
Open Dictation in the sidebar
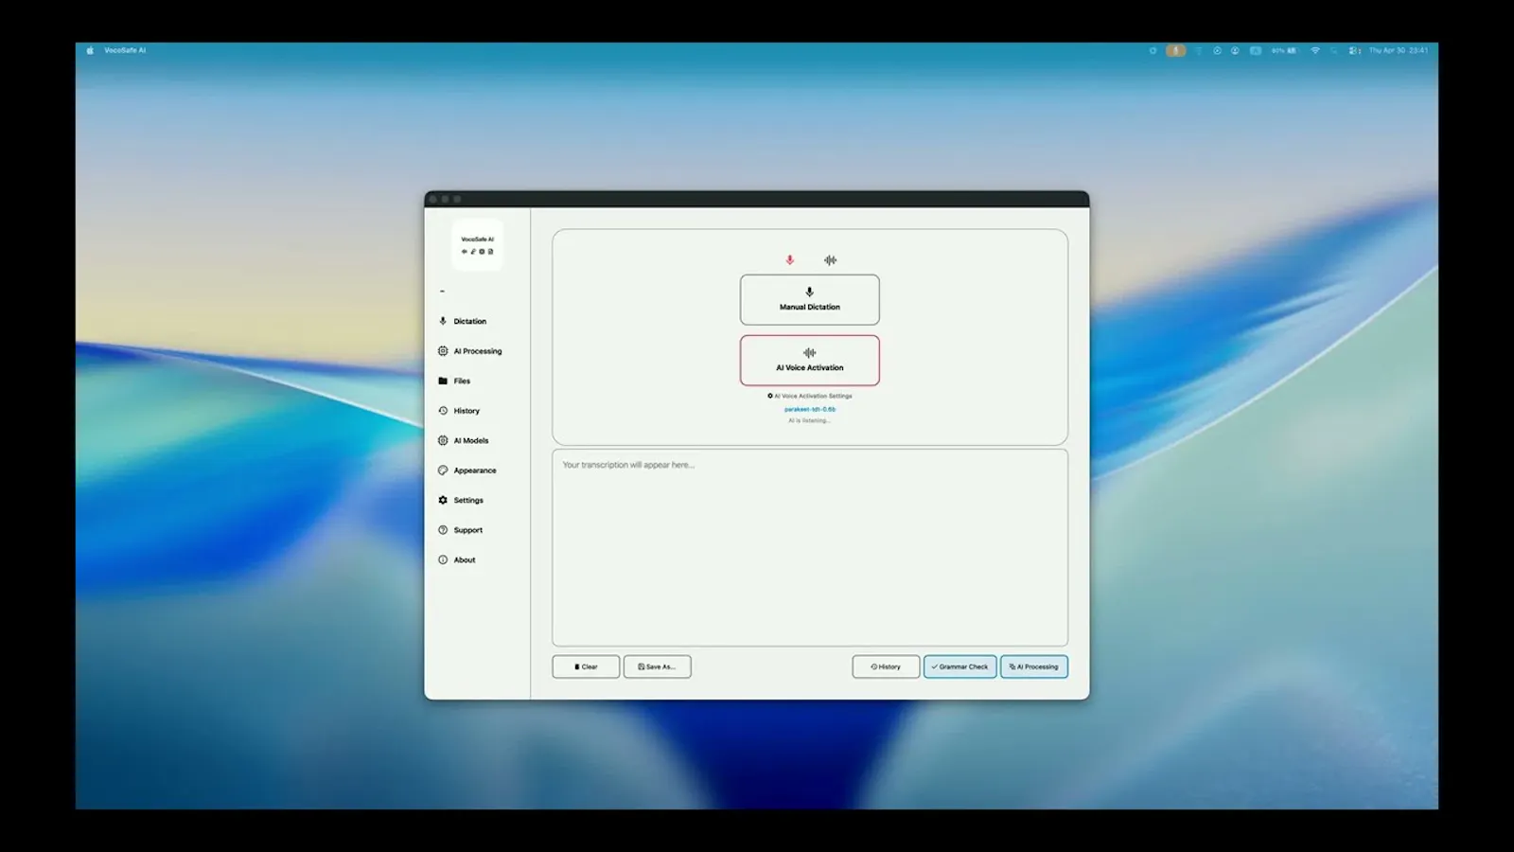[463, 321]
